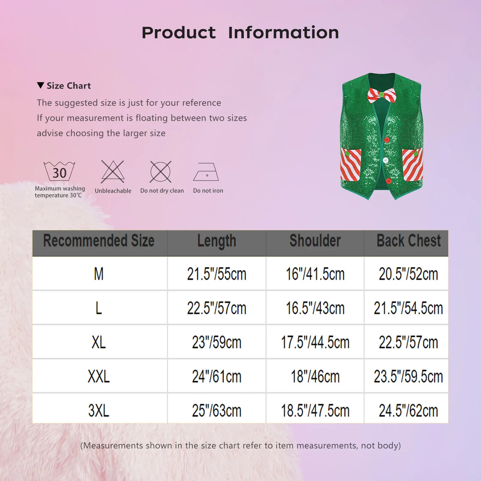Click the crossed-out dry clean circle icon

[161, 172]
